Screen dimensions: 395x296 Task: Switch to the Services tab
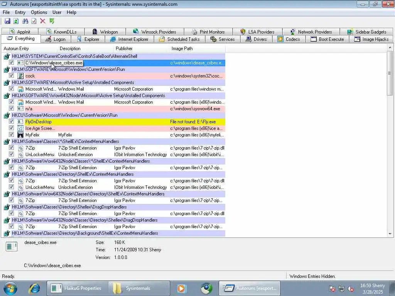click(x=223, y=39)
